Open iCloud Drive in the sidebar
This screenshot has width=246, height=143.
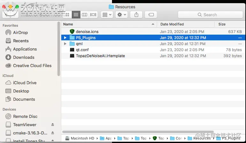(x=25, y=83)
